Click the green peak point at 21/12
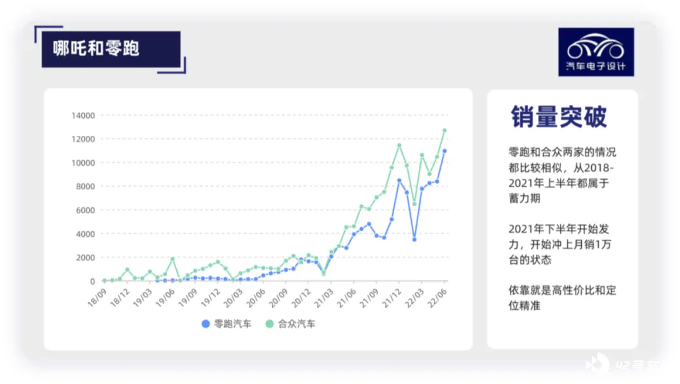 (399, 145)
